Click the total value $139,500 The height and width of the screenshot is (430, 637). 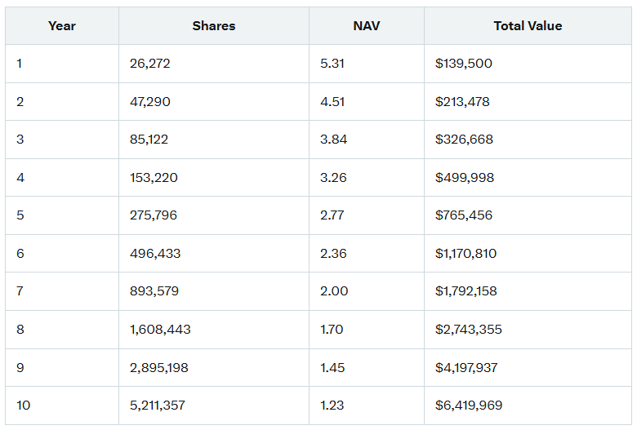464,64
